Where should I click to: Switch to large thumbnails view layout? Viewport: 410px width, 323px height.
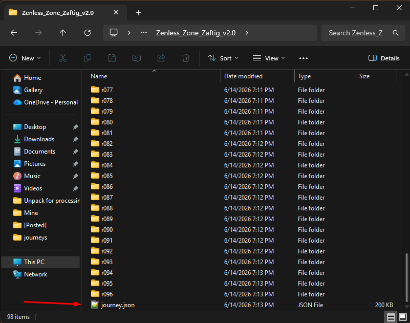pos(403,317)
